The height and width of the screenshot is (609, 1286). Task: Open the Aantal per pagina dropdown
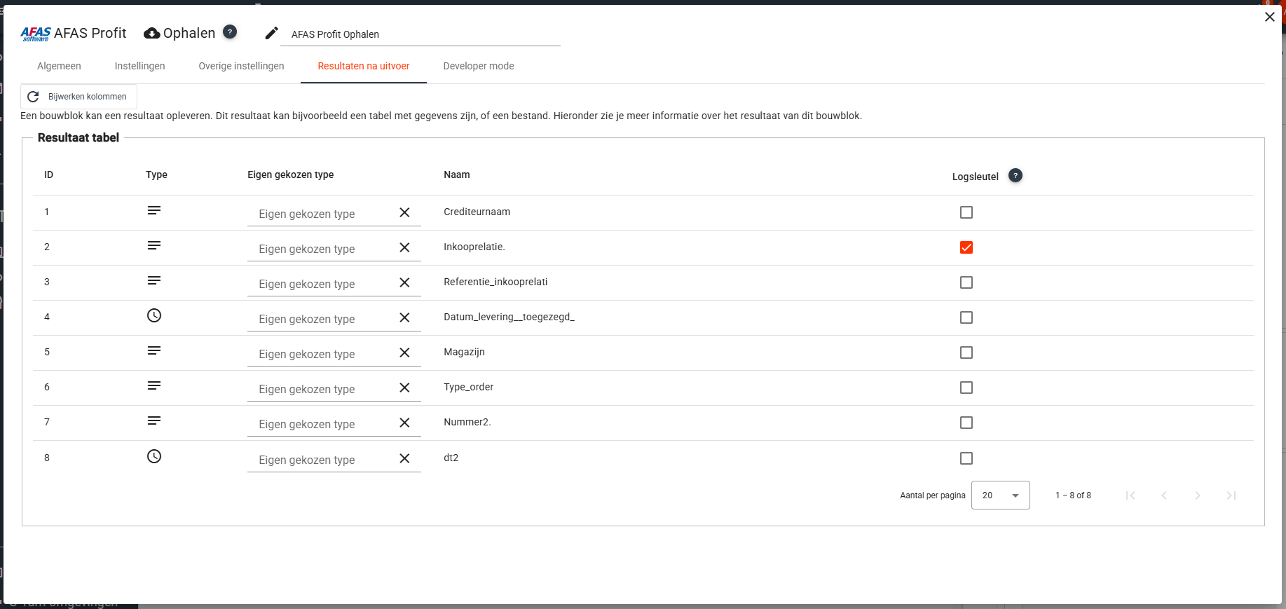click(1000, 495)
